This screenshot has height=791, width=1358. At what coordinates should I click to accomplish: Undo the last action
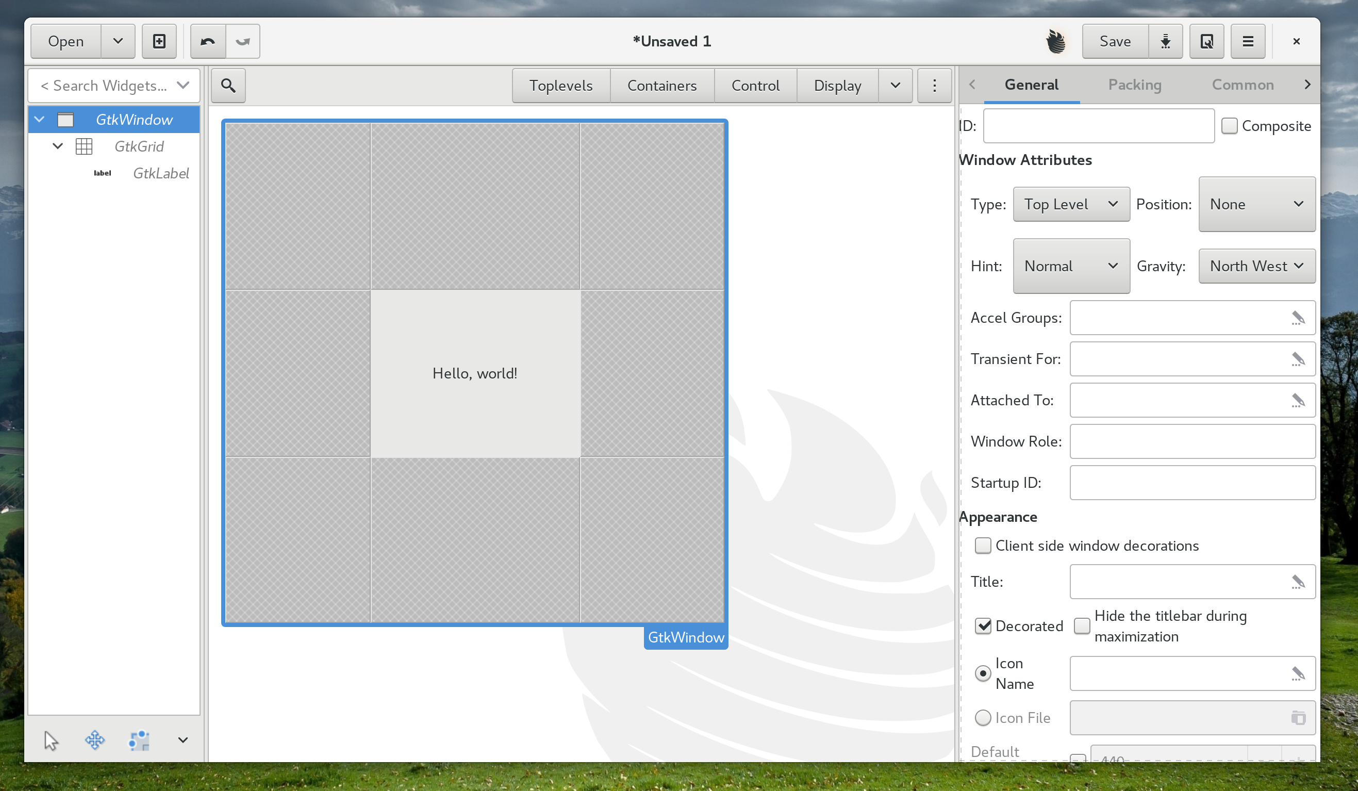(208, 41)
